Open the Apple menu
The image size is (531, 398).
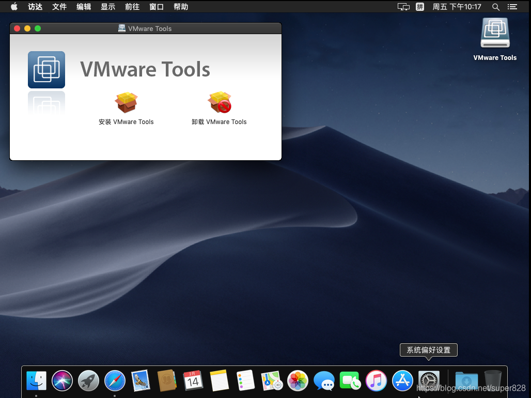14,6
